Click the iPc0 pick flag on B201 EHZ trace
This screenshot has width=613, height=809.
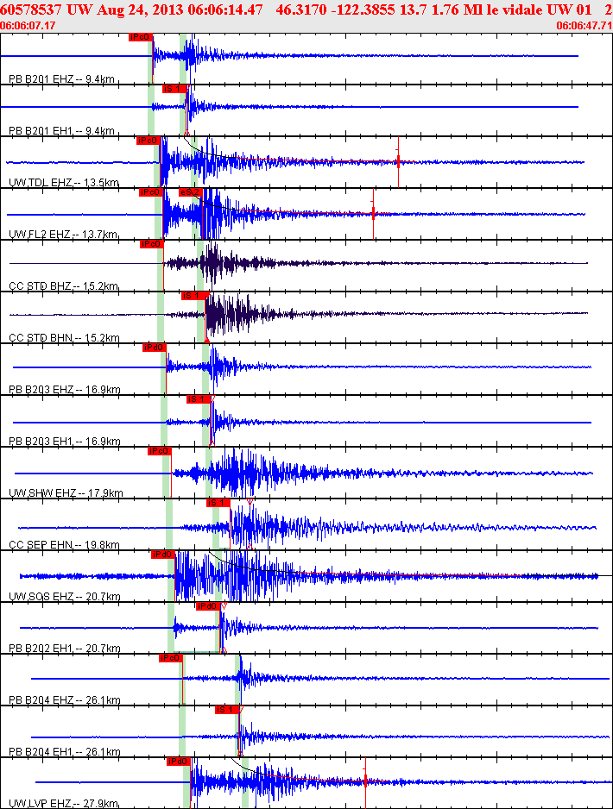click(x=141, y=37)
